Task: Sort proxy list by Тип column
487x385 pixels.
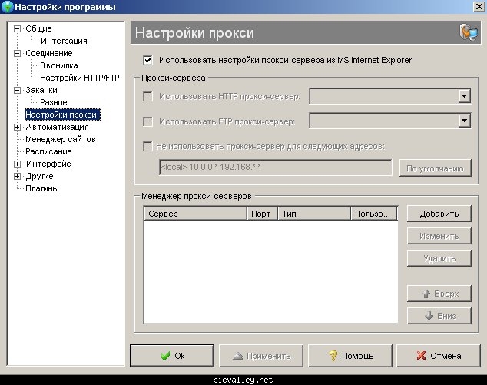Action: pyautogui.click(x=314, y=214)
